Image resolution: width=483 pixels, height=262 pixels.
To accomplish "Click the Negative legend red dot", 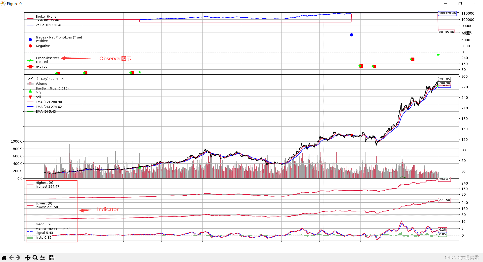I will (30, 46).
